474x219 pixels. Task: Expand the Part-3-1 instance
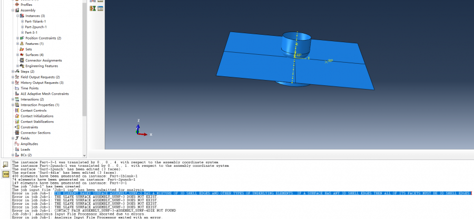(22, 32)
